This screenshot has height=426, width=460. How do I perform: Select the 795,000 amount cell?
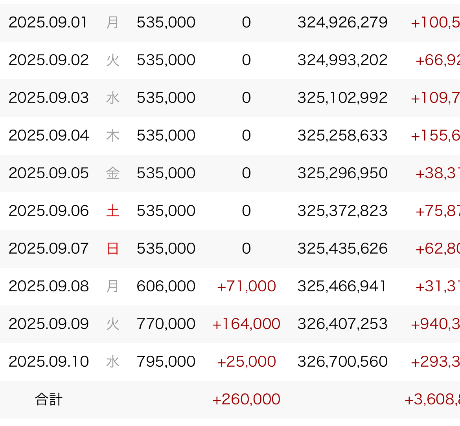pos(166,362)
